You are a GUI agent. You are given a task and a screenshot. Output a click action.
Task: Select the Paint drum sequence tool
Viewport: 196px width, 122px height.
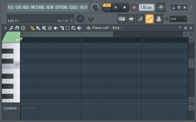(44, 28)
